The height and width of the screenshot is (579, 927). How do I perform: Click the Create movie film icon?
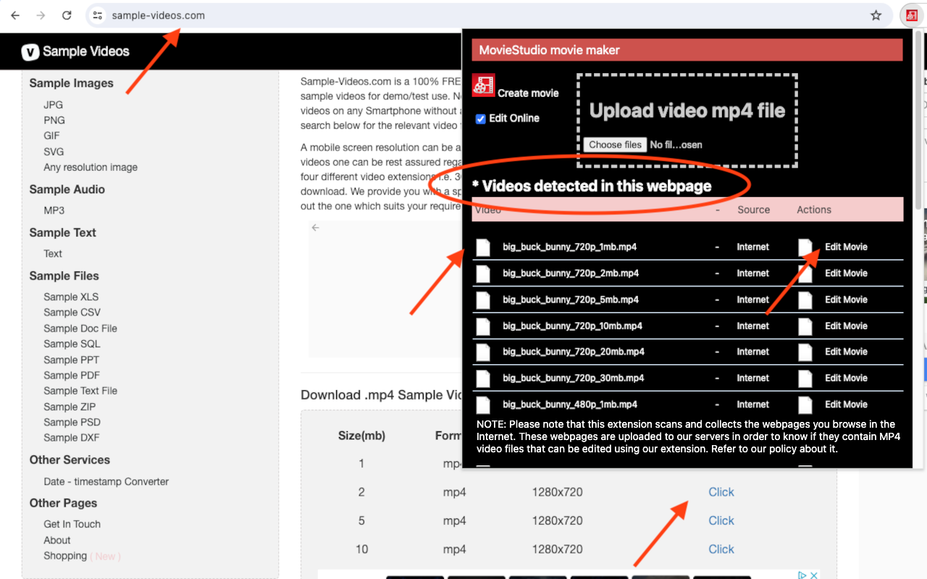[483, 85]
